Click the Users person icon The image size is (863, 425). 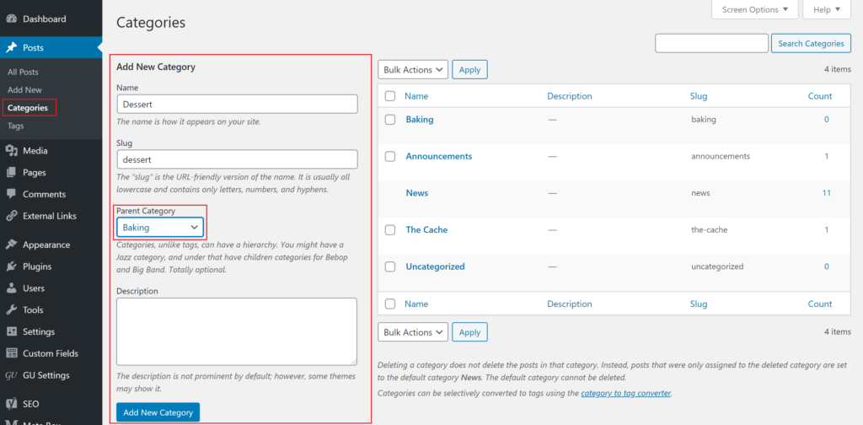pyautogui.click(x=11, y=288)
